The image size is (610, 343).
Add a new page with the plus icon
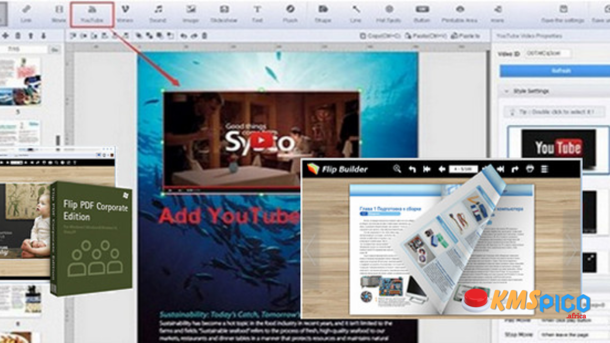6,36
